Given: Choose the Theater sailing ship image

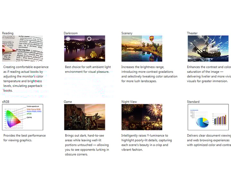Looking at the screenshot, I should (208, 48).
